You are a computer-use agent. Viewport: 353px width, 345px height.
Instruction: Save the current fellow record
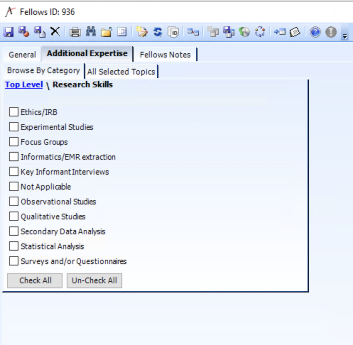pos(8,32)
